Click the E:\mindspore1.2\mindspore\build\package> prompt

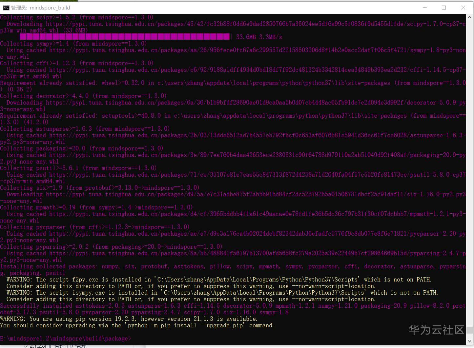(x=66, y=338)
